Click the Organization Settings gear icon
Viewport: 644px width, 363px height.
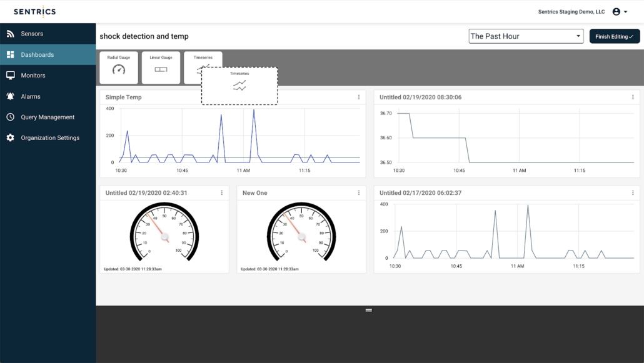[10, 138]
